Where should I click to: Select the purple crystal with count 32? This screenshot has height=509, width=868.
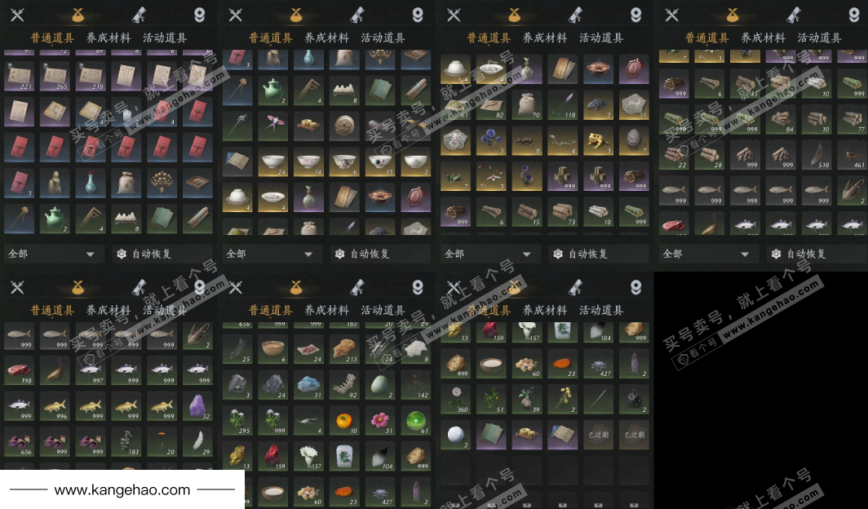197,406
